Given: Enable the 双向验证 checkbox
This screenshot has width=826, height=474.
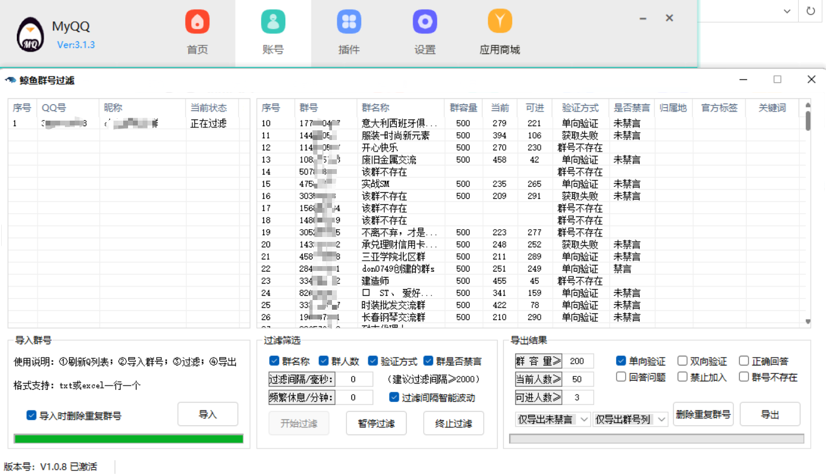Looking at the screenshot, I should 682,361.
